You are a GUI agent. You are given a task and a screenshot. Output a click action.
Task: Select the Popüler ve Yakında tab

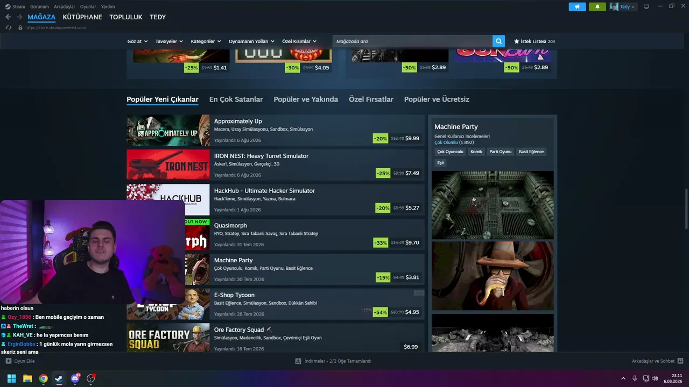point(306,99)
